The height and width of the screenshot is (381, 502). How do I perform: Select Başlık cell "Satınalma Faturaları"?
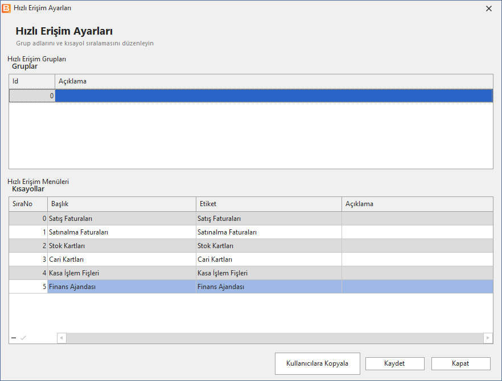[122, 232]
